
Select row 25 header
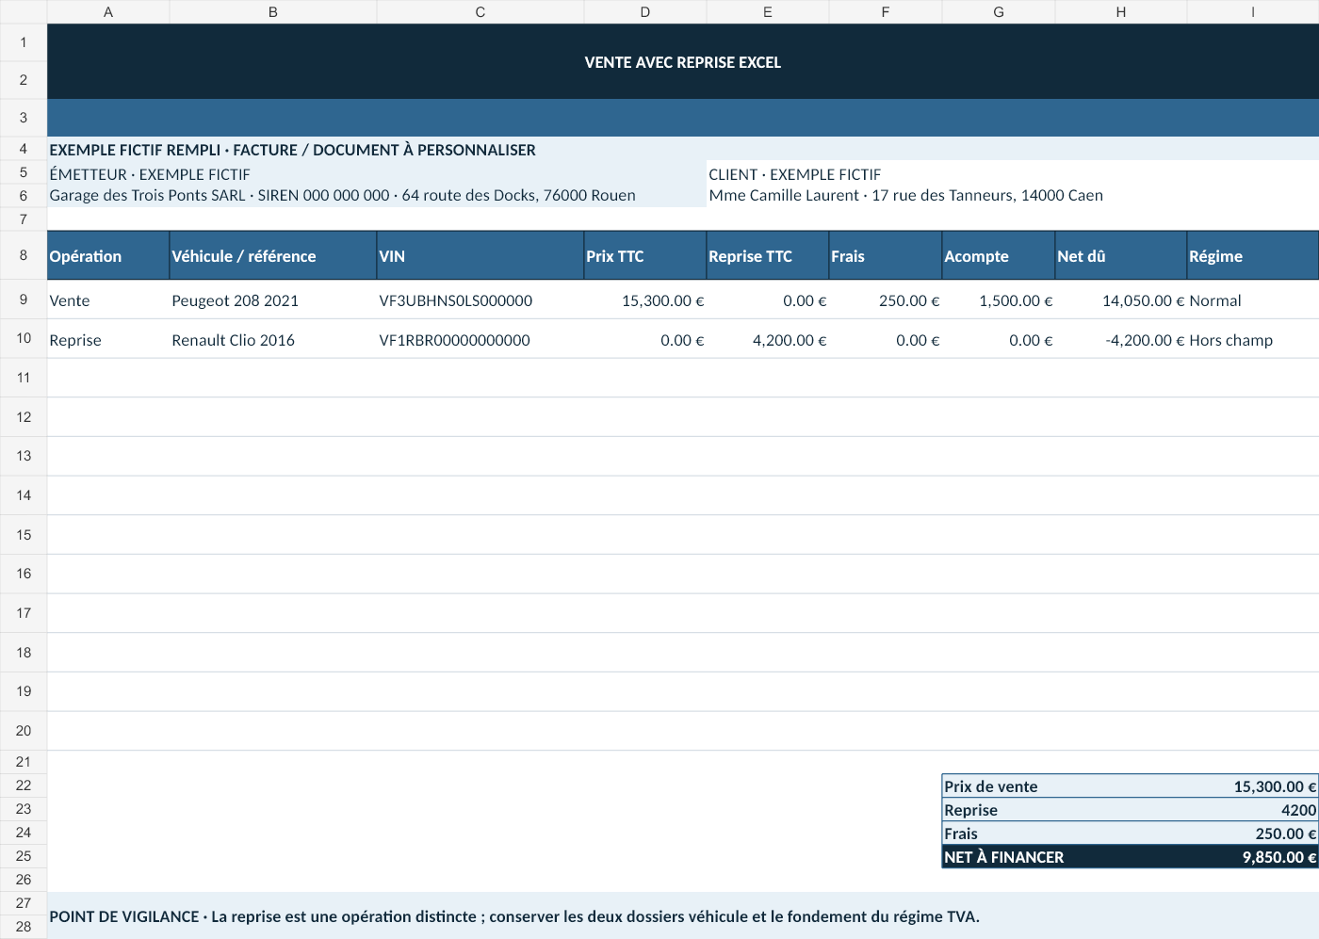click(24, 856)
